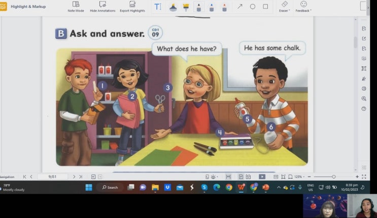Open the weather widget Mostly cloudy
Viewport: 377px width, 218px height.
click(x=13, y=187)
